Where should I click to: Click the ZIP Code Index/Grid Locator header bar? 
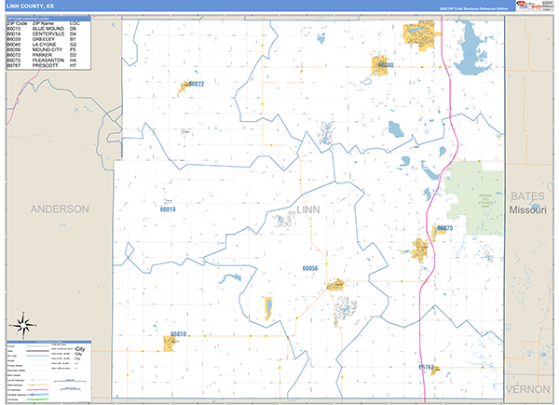[x=48, y=19]
